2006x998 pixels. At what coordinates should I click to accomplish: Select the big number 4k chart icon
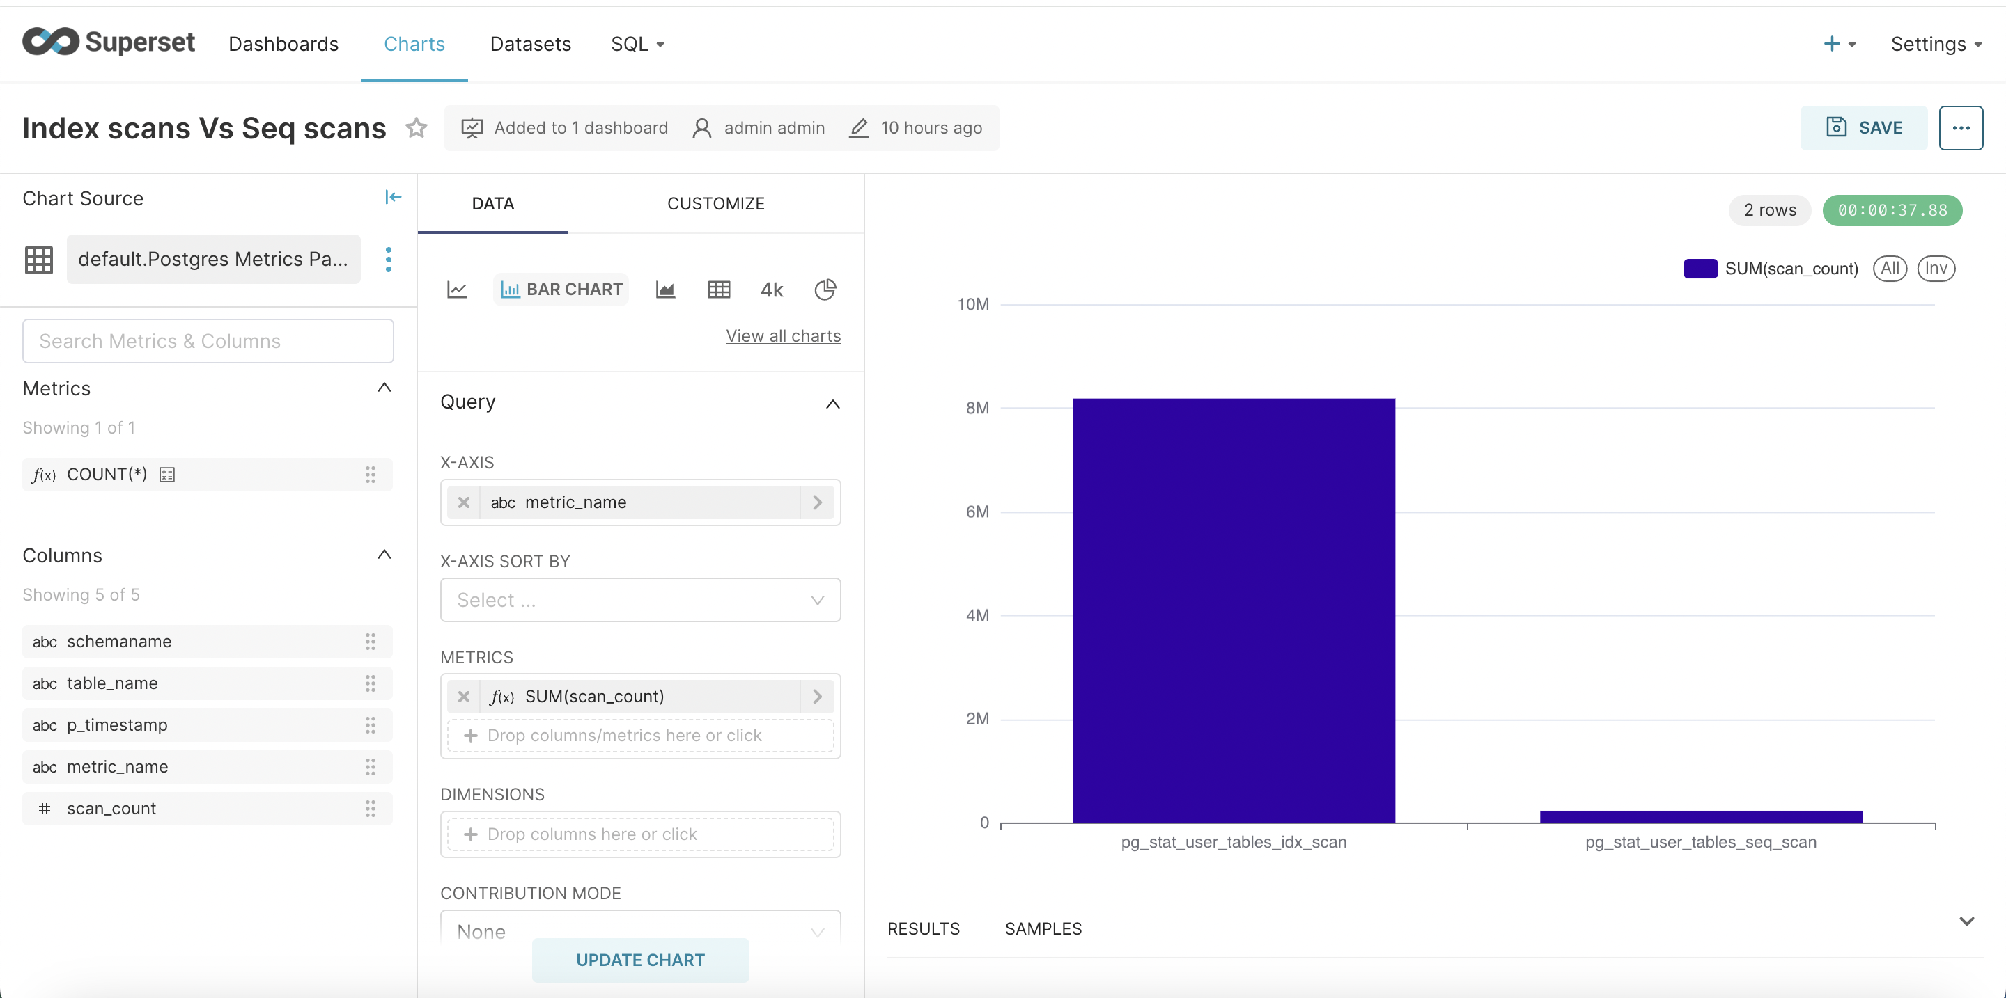click(x=771, y=290)
